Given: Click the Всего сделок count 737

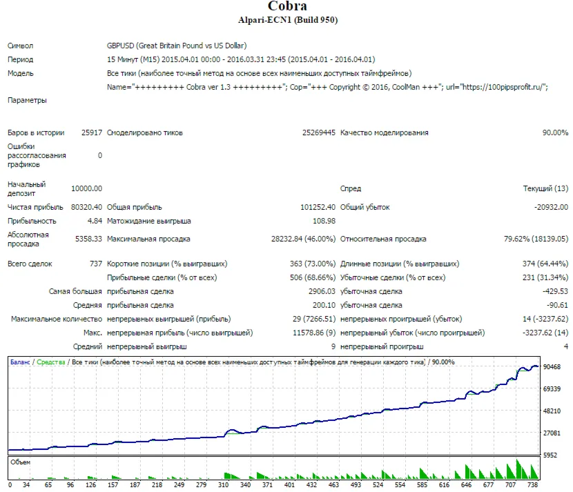Looking at the screenshot, I should point(96,264).
